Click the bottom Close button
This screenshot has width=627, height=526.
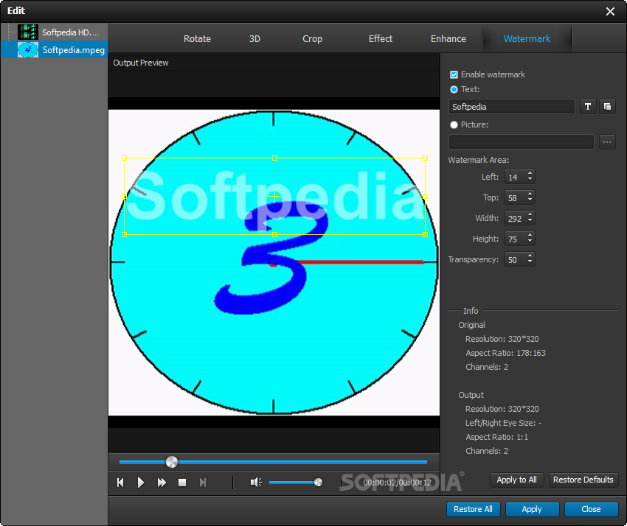(591, 509)
